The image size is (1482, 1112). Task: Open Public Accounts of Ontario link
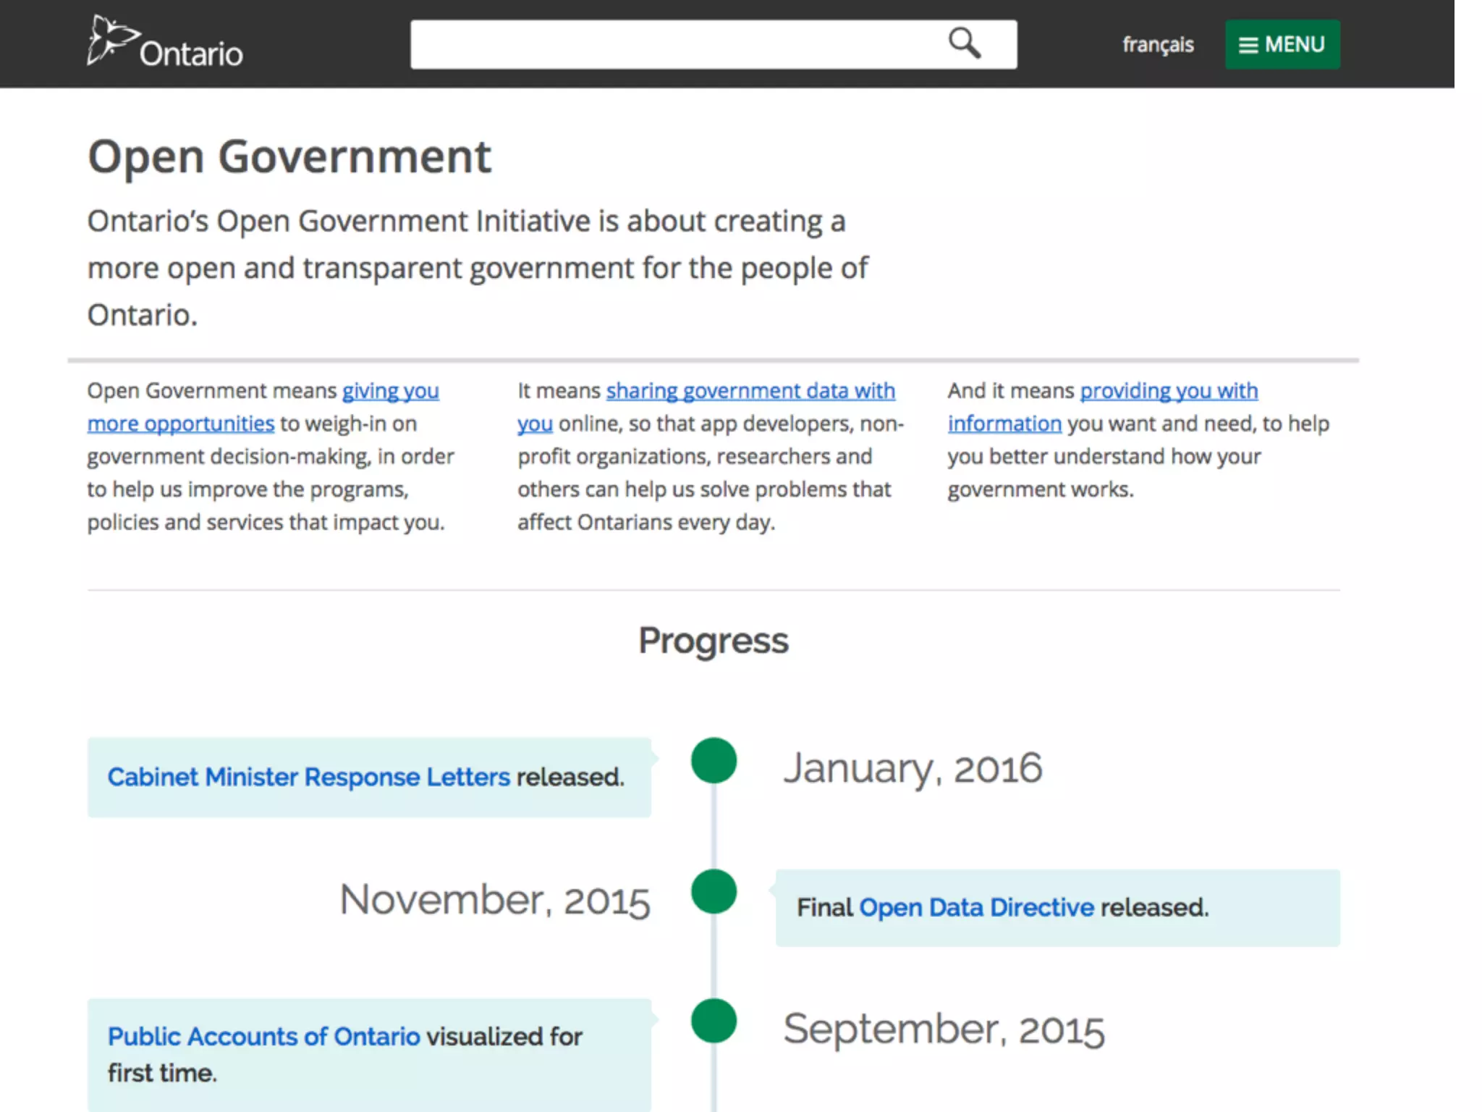[264, 1037]
